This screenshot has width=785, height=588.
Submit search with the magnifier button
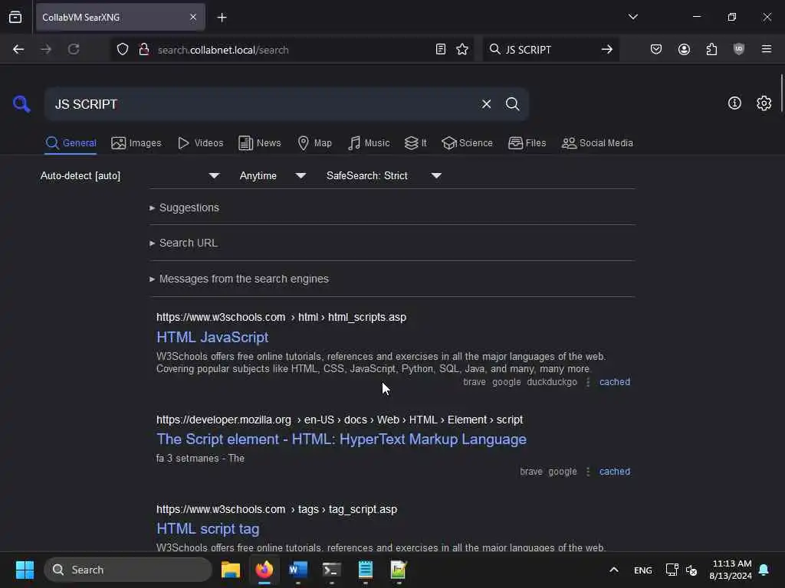point(512,104)
